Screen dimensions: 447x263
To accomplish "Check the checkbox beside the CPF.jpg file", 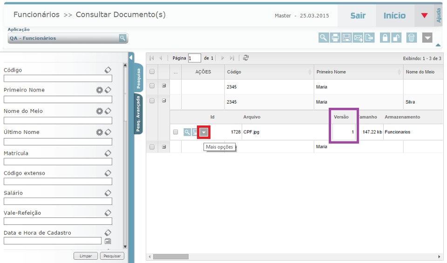I will [176, 132].
